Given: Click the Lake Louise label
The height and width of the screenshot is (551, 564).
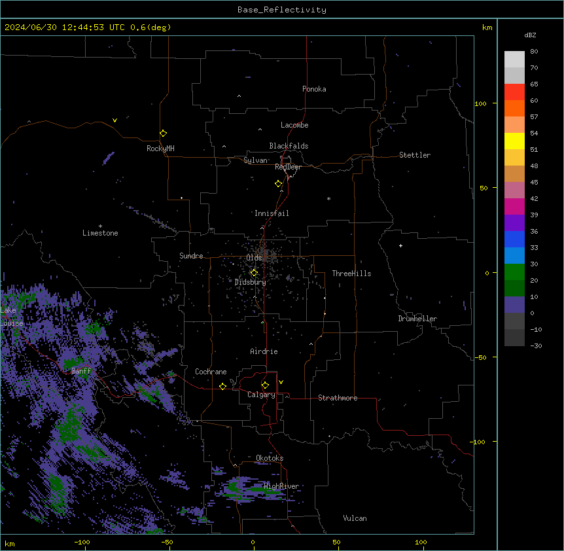Looking at the screenshot, I should [x=12, y=317].
